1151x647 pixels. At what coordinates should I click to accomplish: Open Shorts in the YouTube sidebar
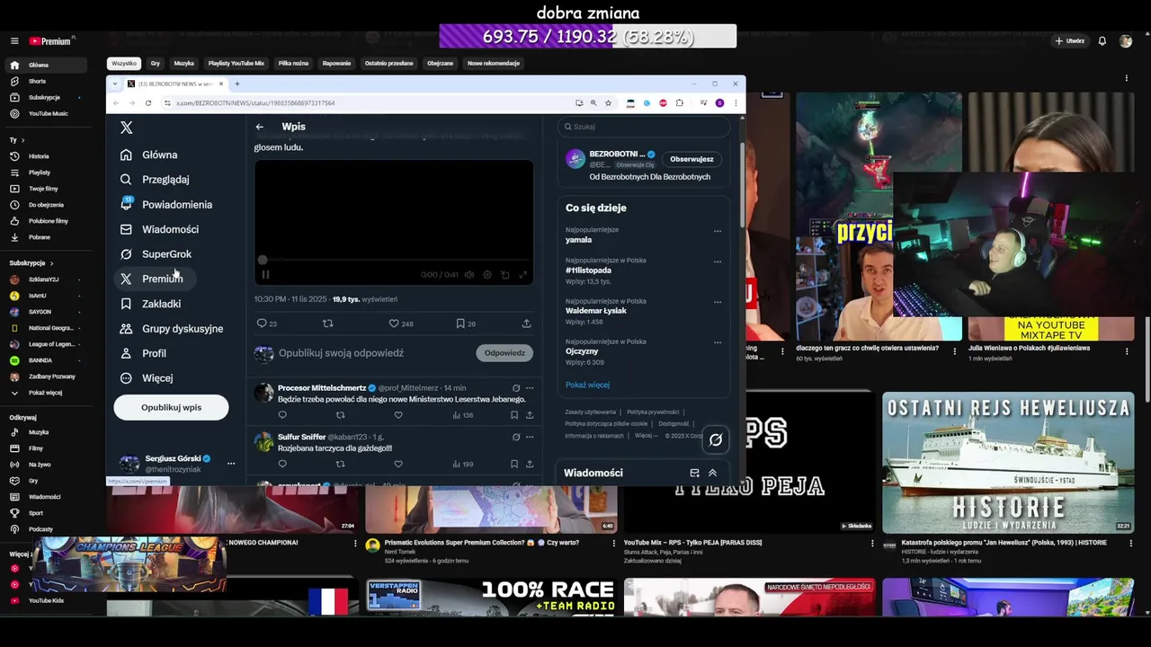37,81
